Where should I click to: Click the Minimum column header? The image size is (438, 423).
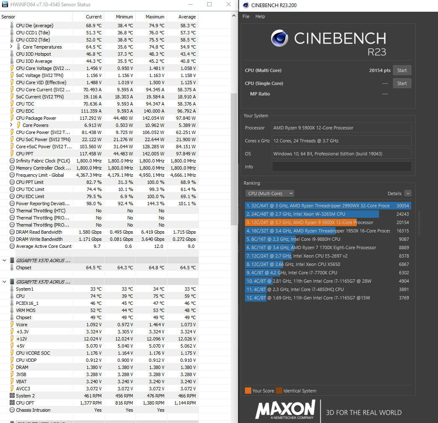tap(120, 17)
